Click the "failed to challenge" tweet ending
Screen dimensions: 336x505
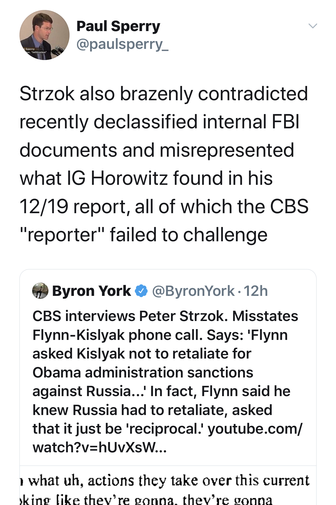189,235
